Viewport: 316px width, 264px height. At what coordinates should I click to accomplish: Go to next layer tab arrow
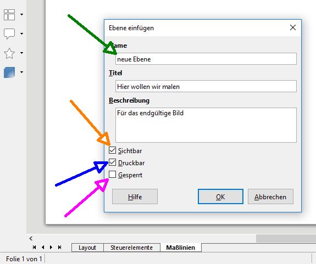coord(51,247)
